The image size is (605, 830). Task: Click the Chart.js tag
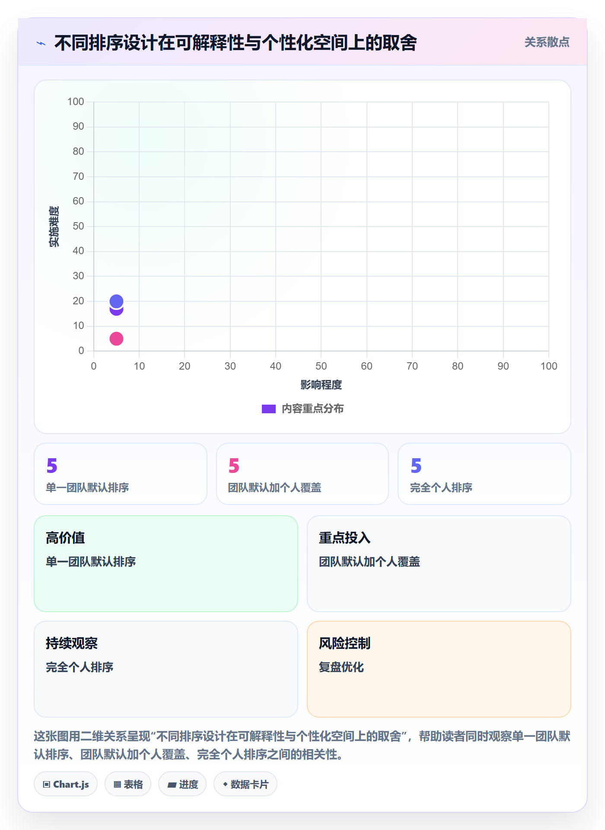pyautogui.click(x=66, y=784)
